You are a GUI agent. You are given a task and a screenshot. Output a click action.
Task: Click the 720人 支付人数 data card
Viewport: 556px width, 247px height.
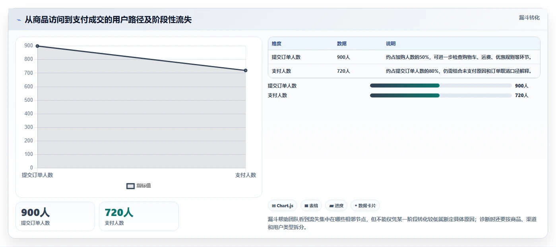pos(139,216)
